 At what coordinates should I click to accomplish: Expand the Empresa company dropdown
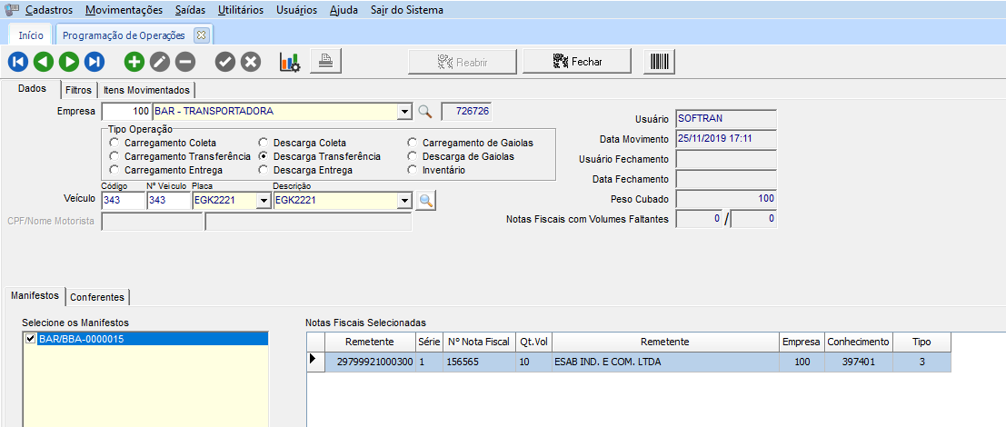click(x=404, y=112)
